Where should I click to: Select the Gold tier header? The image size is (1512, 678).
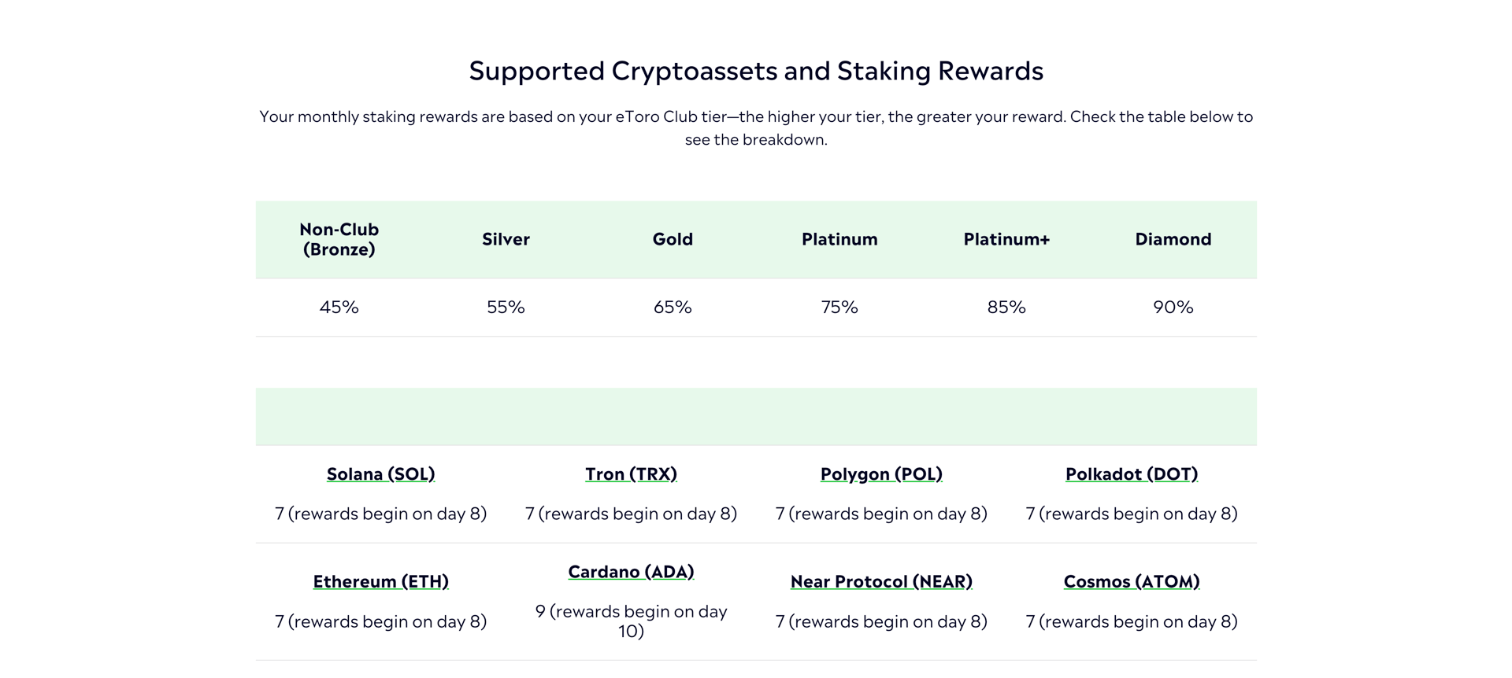click(673, 239)
